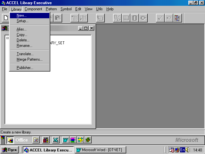Choose Copy... from the Library menu
This screenshot has height=154, width=205.
coord(30,35)
